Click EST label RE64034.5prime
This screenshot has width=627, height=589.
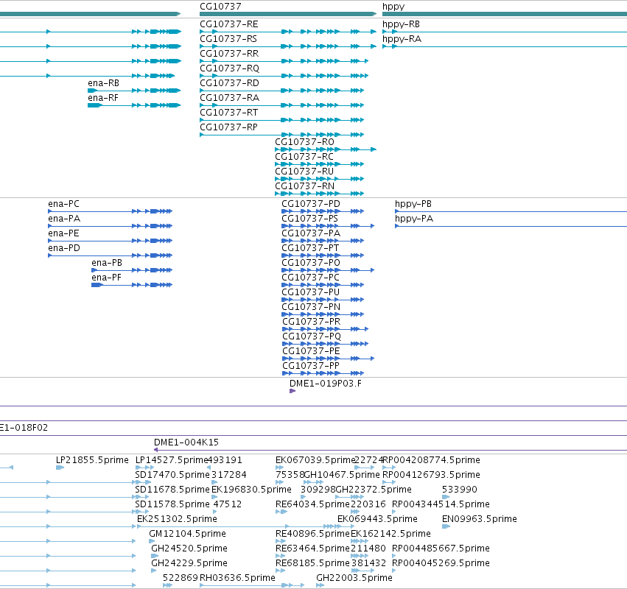(x=312, y=504)
